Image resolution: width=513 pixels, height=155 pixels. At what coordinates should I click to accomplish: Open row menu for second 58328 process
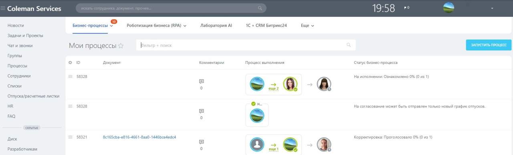point(70,106)
